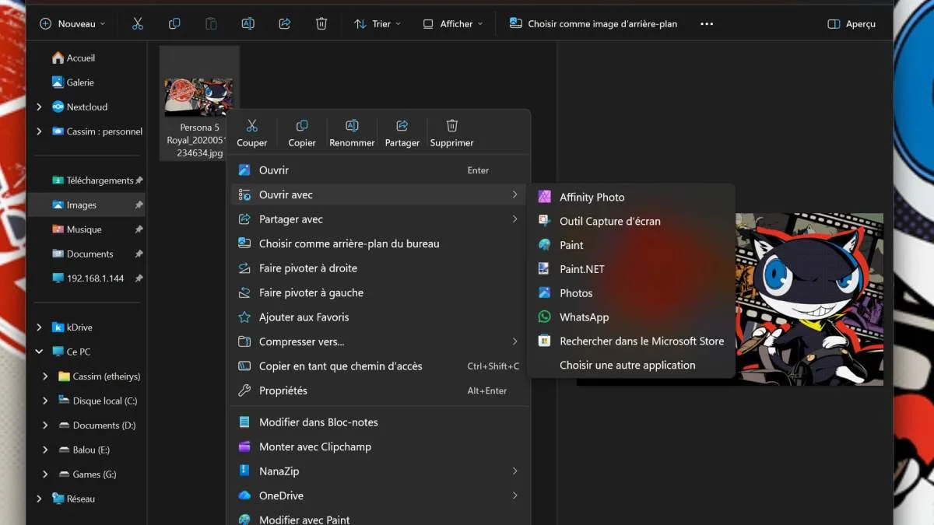This screenshot has height=525, width=934.
Task: Click Ouvrir in the context menu
Action: pos(378,170)
